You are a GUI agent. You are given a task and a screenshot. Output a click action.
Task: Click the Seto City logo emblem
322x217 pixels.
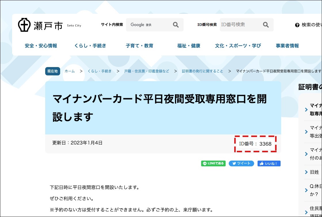coord(24,25)
